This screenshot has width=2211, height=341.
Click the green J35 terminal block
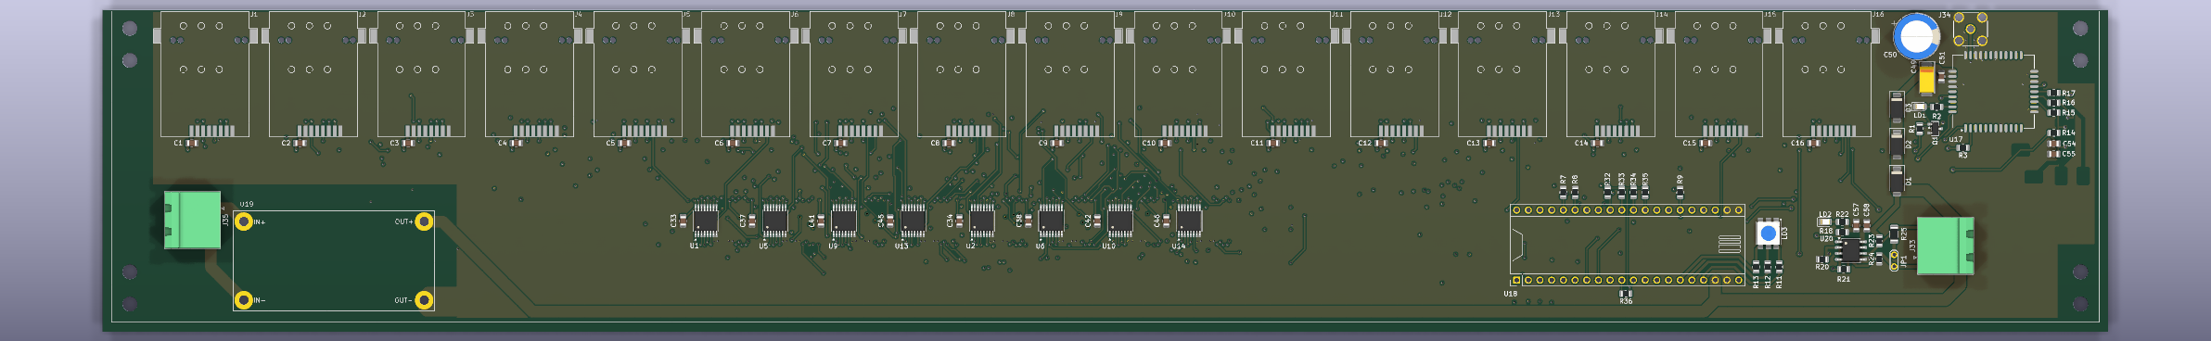click(193, 220)
